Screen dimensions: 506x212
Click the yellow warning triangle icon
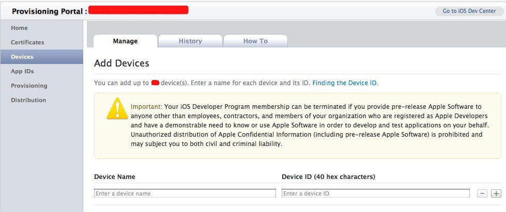pos(117,108)
